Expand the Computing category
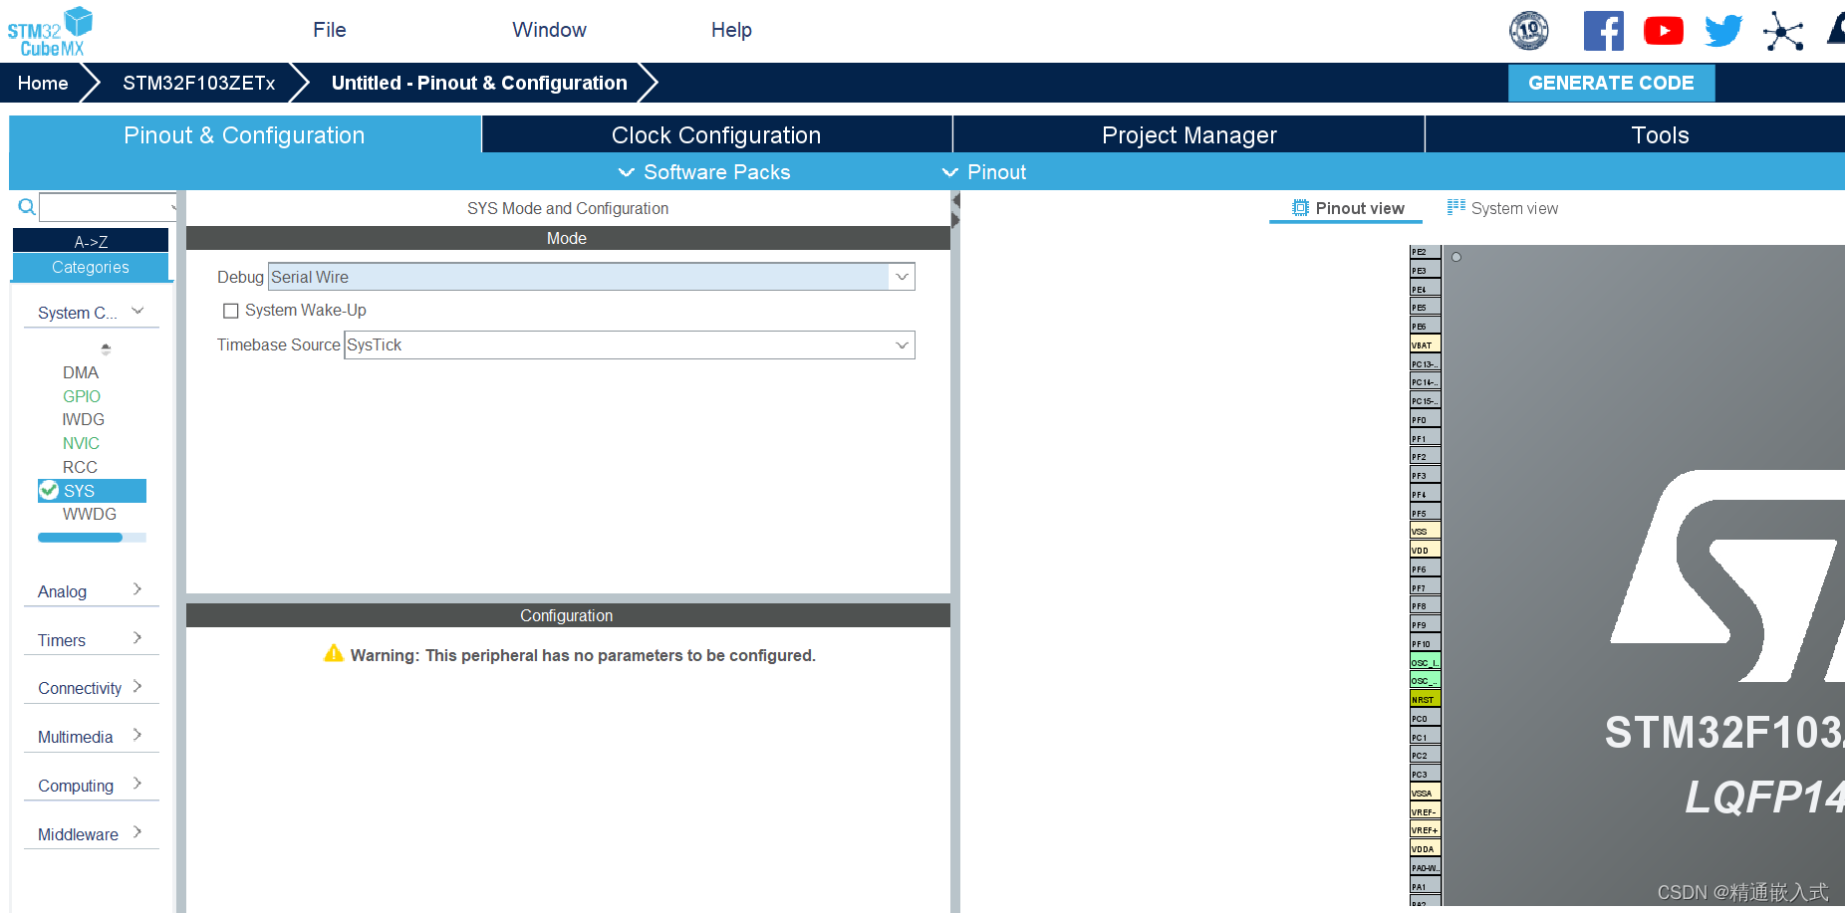Screen dimensions: 1845x913 click(x=91, y=786)
